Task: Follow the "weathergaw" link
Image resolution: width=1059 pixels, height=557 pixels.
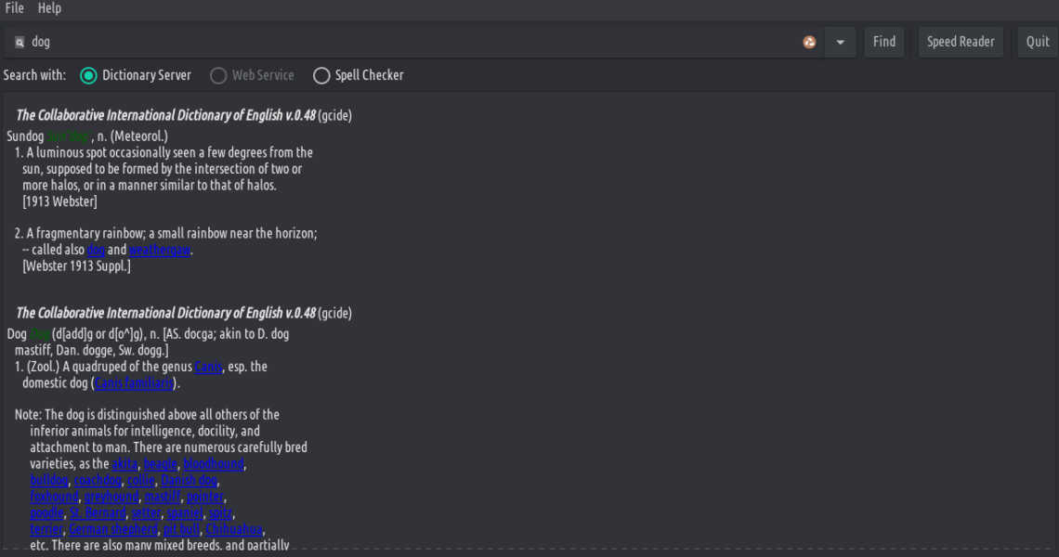Action: 160,250
